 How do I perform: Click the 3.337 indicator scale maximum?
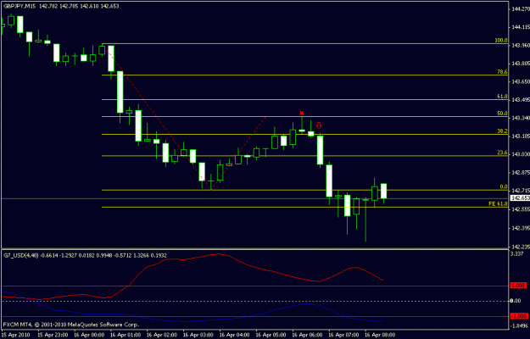pyautogui.click(x=518, y=253)
